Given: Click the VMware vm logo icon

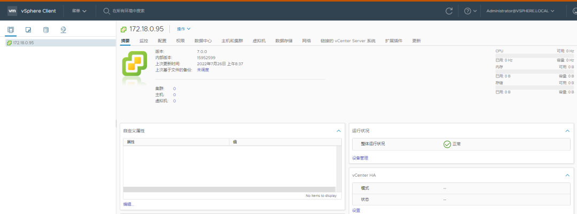Looking at the screenshot, I should pyautogui.click(x=12, y=11).
